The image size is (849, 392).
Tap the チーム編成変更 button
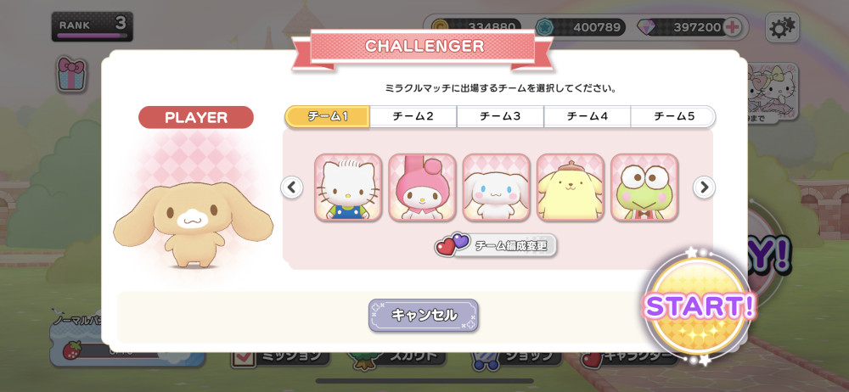496,245
